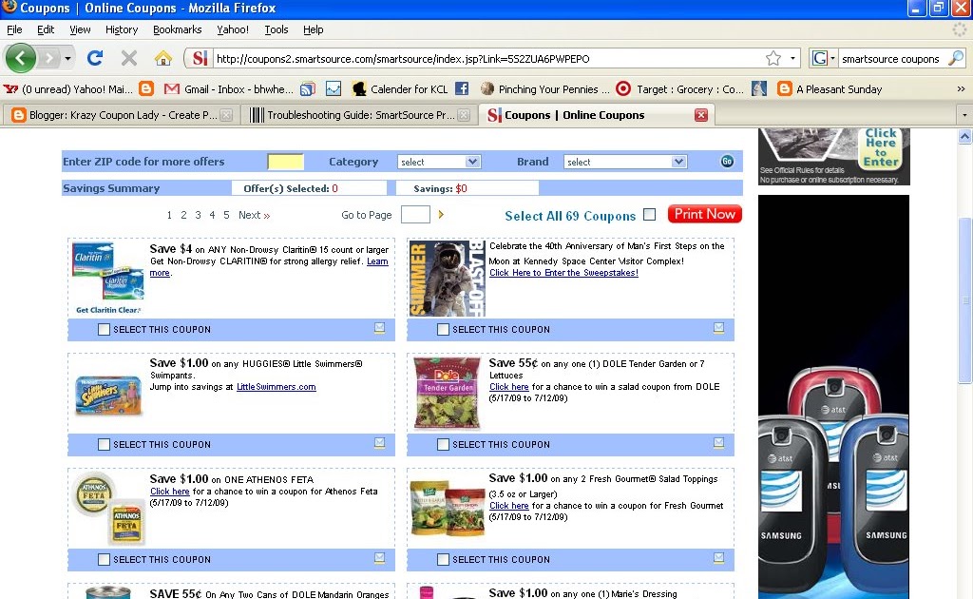Click the URL address bar

click(x=488, y=59)
